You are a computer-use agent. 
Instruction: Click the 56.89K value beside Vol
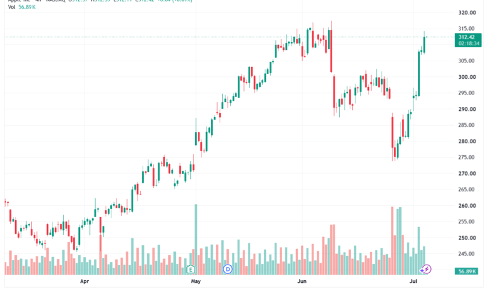click(x=27, y=7)
